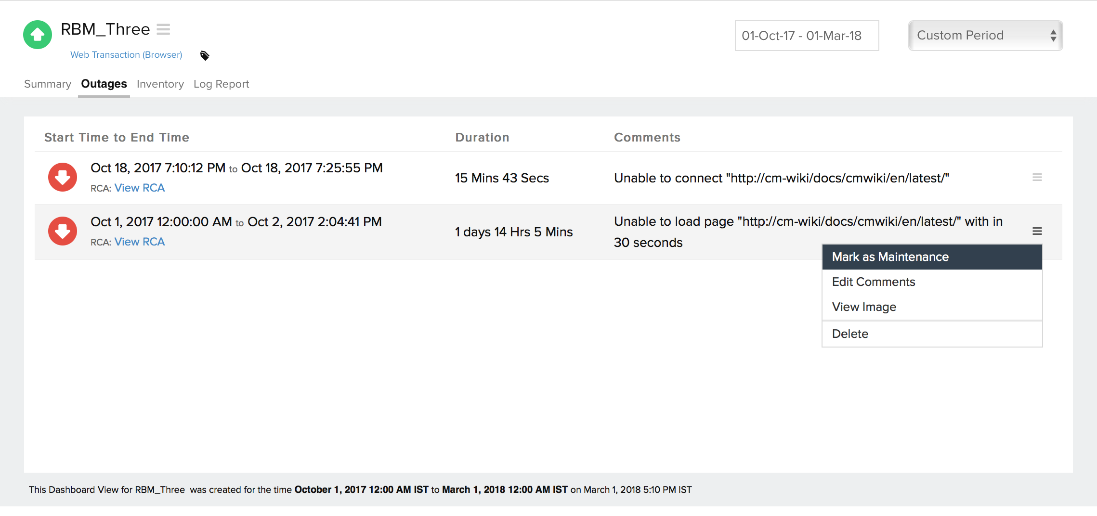The height and width of the screenshot is (516, 1097).
Task: Select the Outages tab
Action: click(x=104, y=84)
